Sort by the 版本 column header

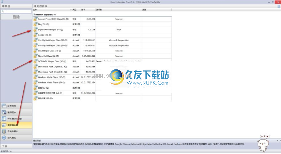[88, 10]
